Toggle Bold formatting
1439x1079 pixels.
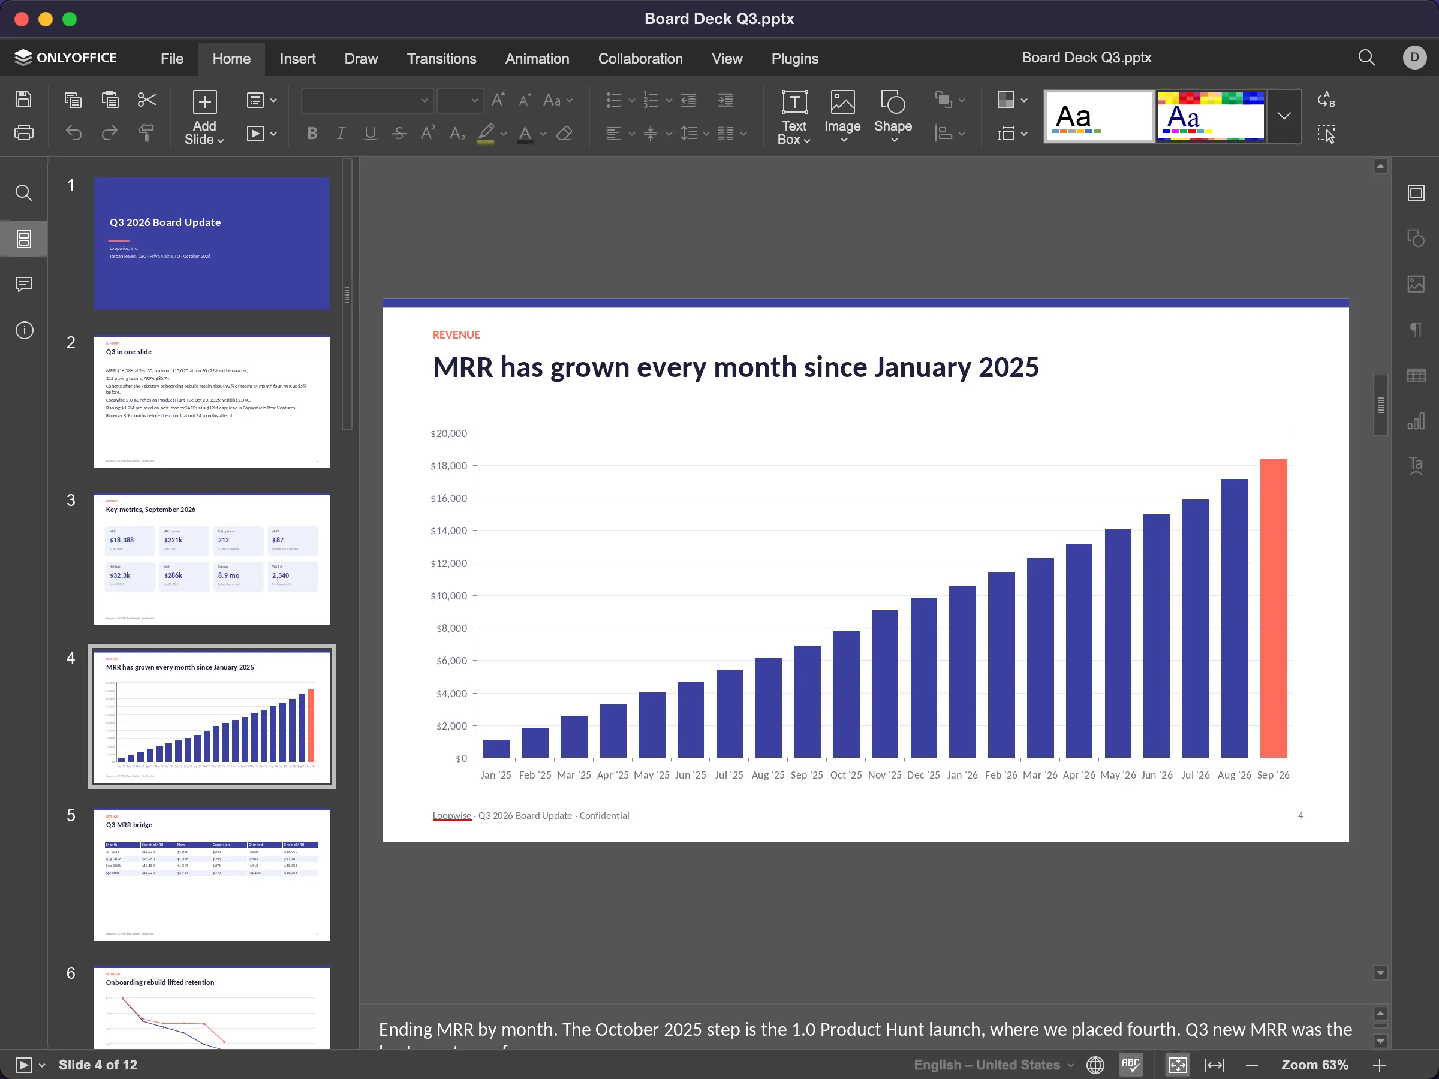(x=312, y=133)
